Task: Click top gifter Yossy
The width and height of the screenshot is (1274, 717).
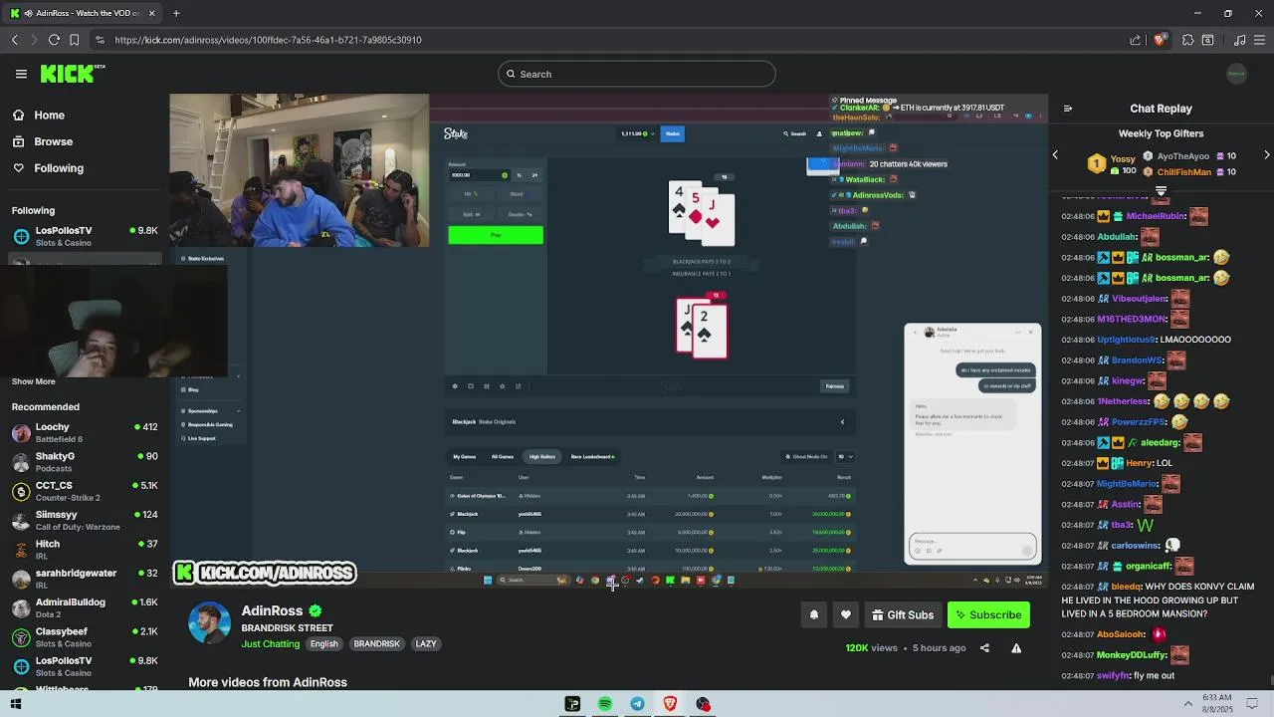Action: (x=1123, y=158)
